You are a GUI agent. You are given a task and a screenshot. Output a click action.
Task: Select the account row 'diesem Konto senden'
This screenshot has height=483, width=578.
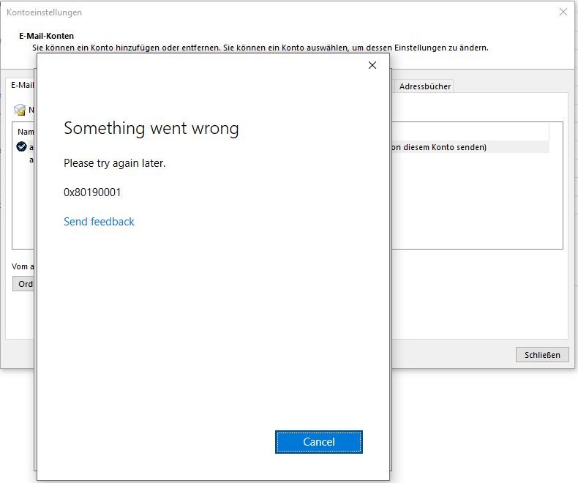coord(470,147)
